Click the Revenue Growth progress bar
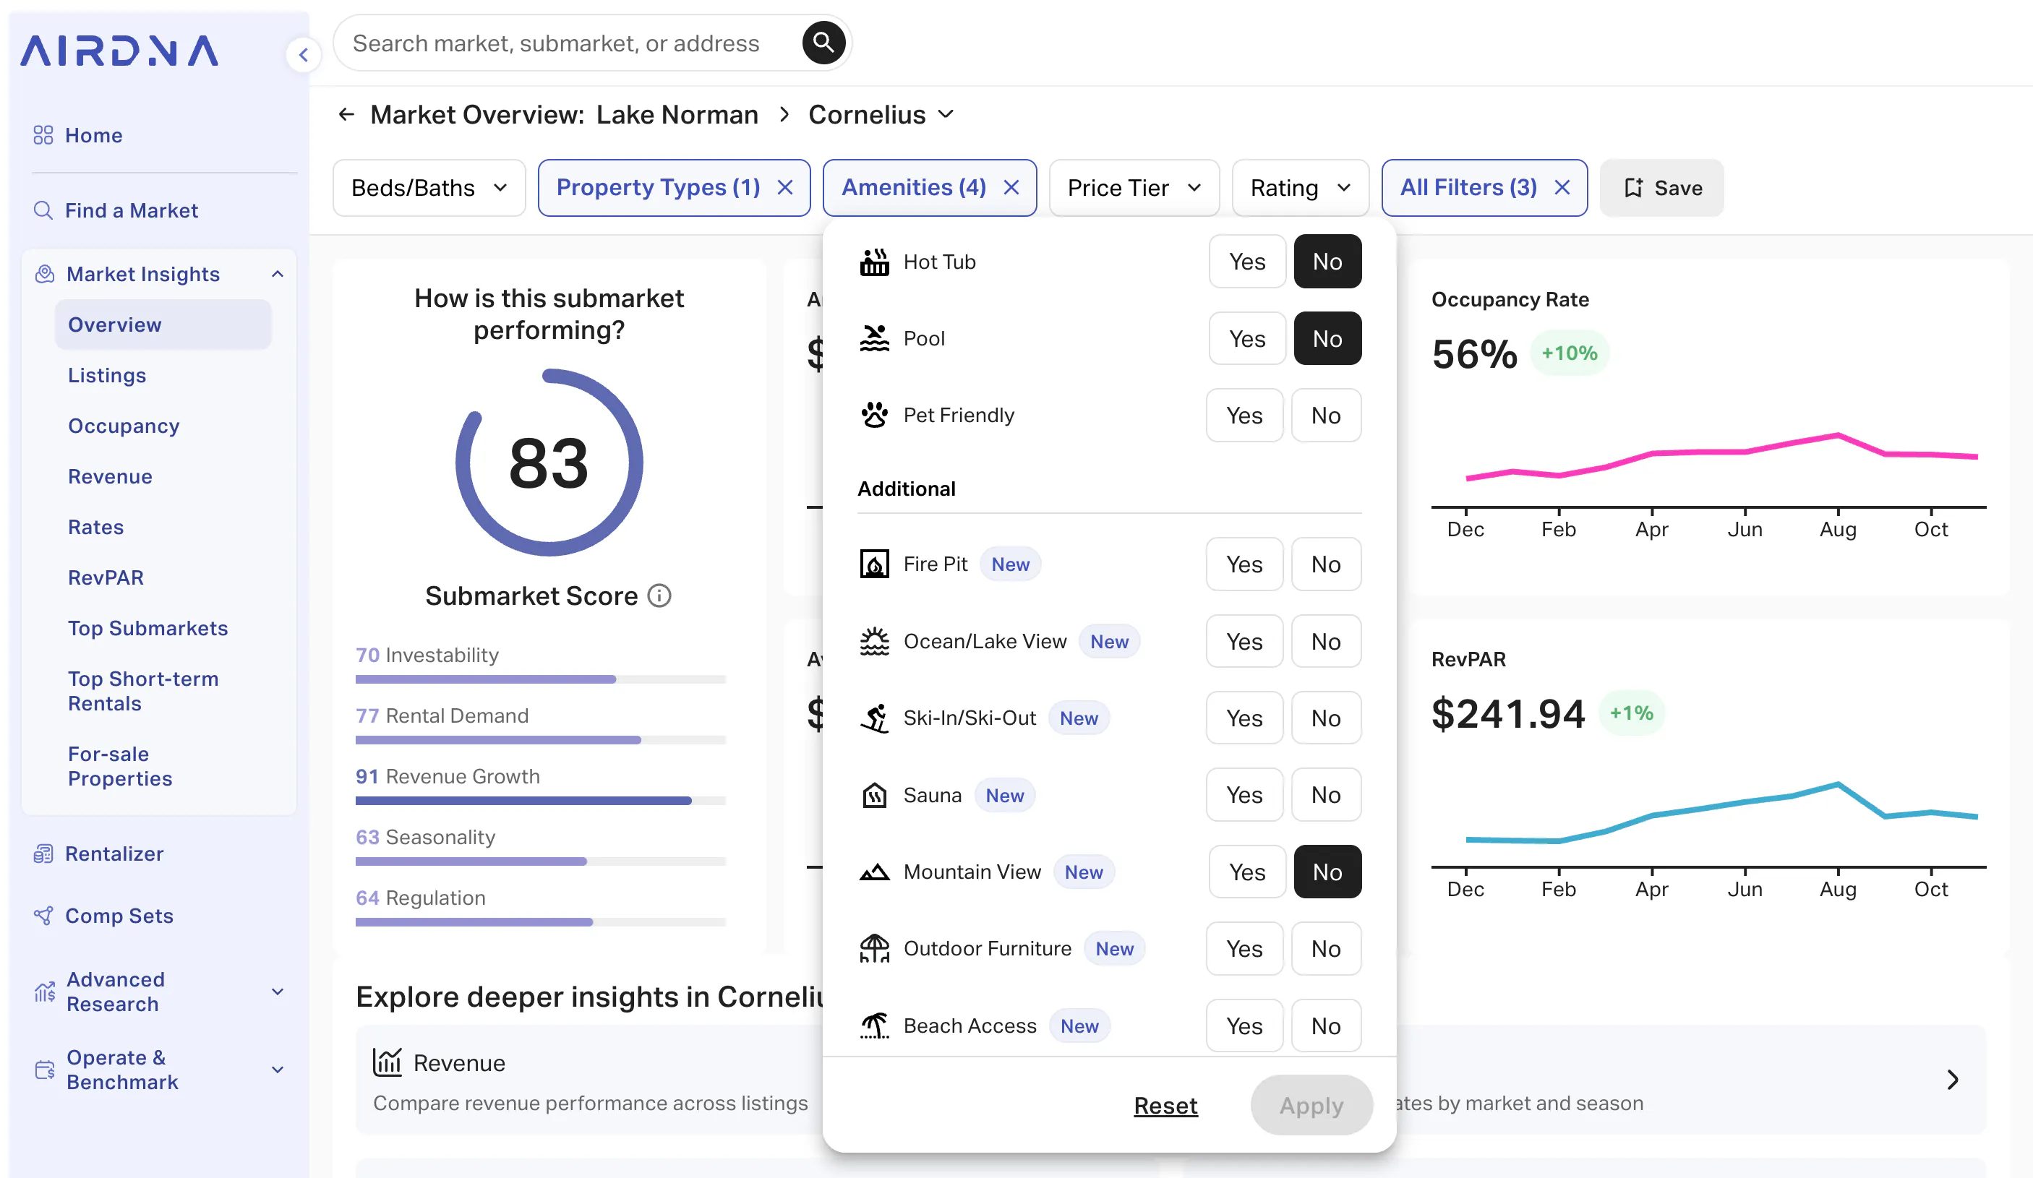Viewport: 2033px width, 1178px height. pyautogui.click(x=541, y=801)
